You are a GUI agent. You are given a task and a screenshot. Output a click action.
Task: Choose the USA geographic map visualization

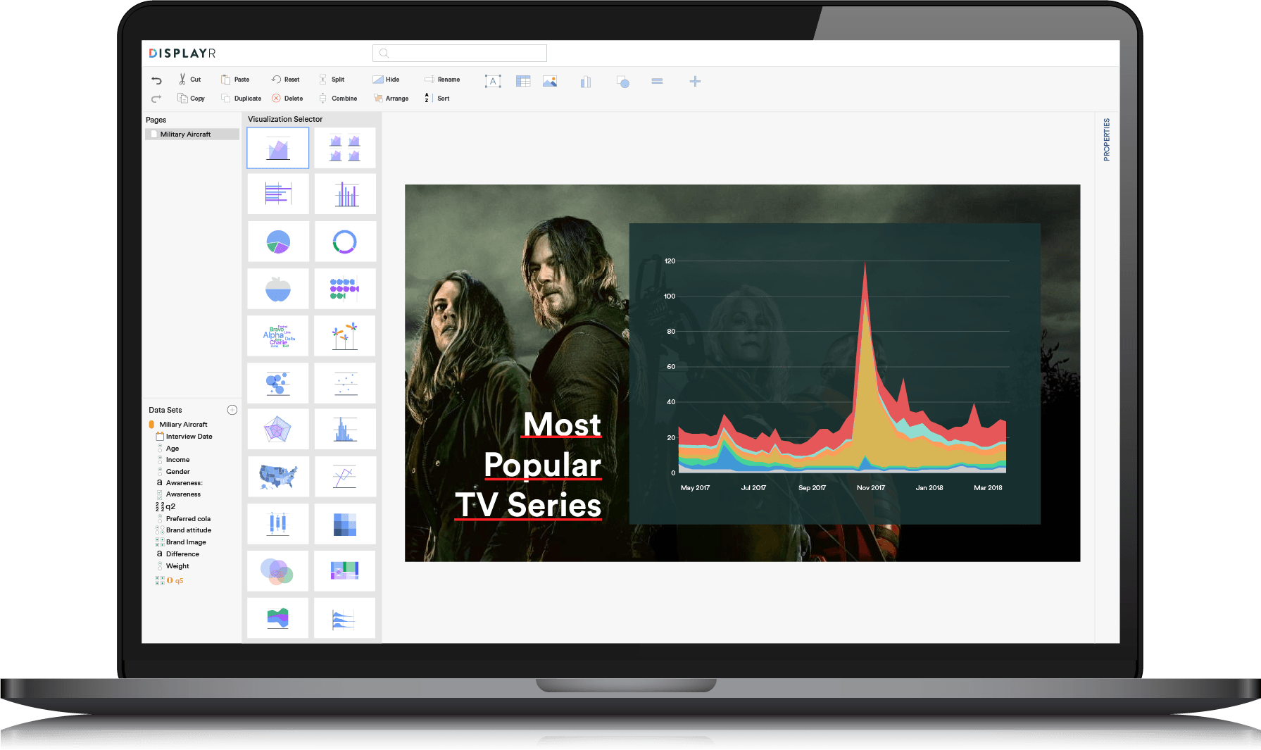coord(278,477)
